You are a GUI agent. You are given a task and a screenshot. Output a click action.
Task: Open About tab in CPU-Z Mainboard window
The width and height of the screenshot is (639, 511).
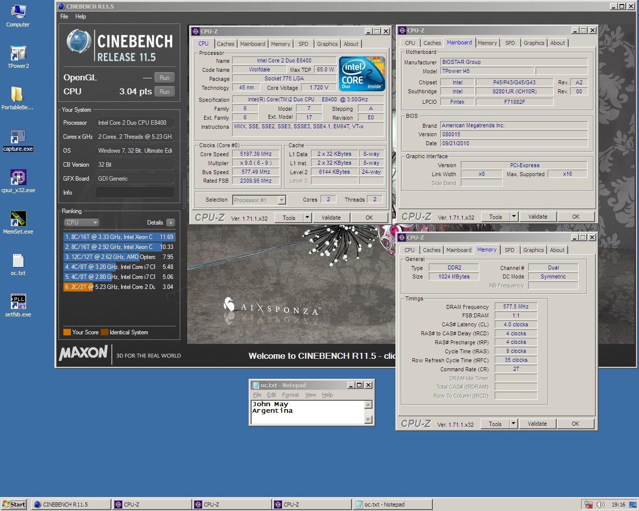pyautogui.click(x=558, y=43)
